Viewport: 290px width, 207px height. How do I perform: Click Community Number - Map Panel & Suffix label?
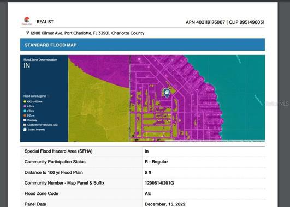pyautogui.click(x=64, y=183)
